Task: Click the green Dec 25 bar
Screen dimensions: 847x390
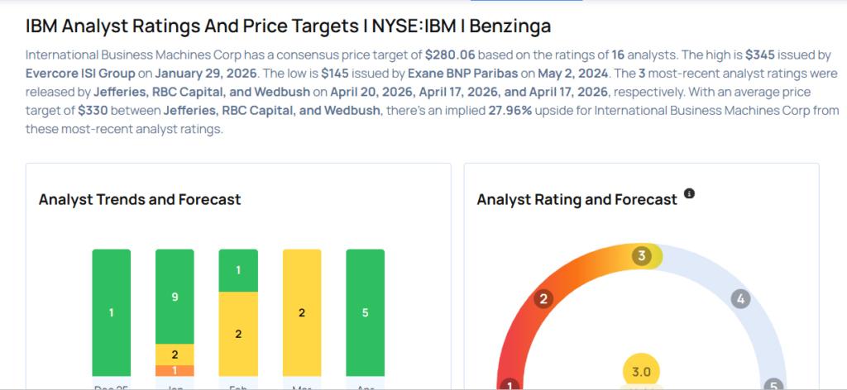Action: (x=111, y=312)
